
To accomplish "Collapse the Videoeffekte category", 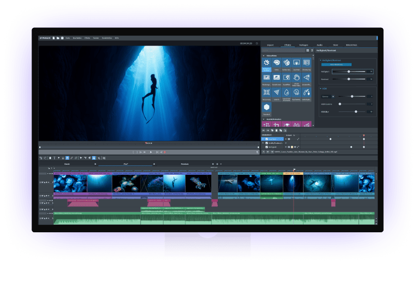I will pyautogui.click(x=264, y=56).
